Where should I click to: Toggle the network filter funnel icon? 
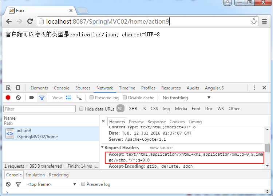tap(42, 98)
